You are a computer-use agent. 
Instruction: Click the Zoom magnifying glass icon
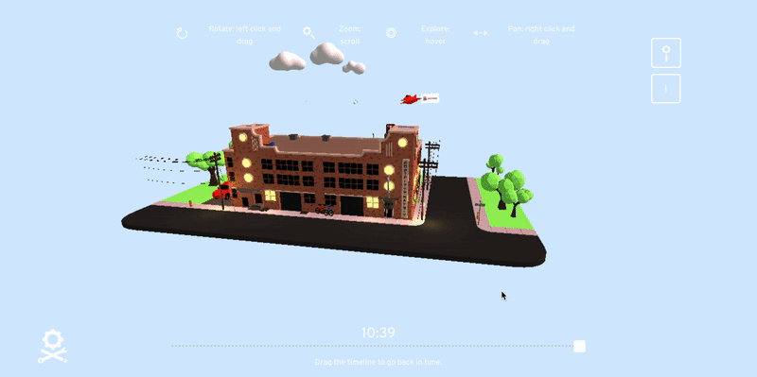309,32
